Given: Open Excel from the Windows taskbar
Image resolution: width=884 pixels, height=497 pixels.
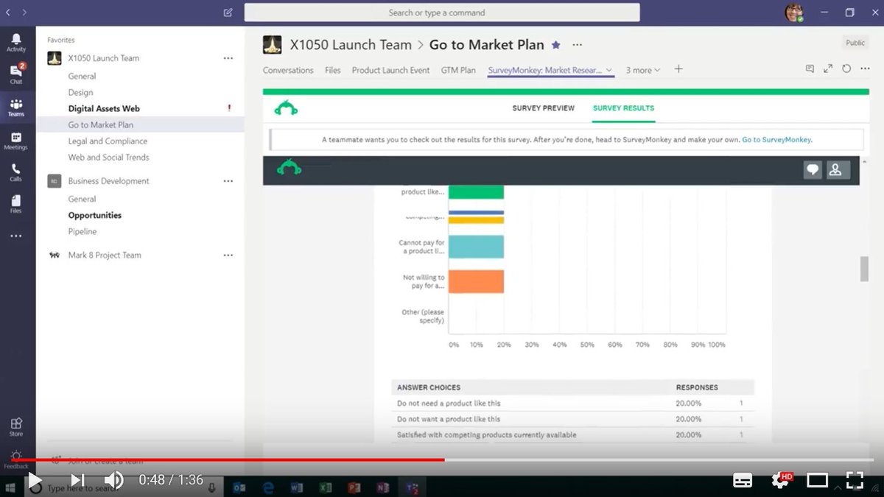Looking at the screenshot, I should (x=325, y=487).
